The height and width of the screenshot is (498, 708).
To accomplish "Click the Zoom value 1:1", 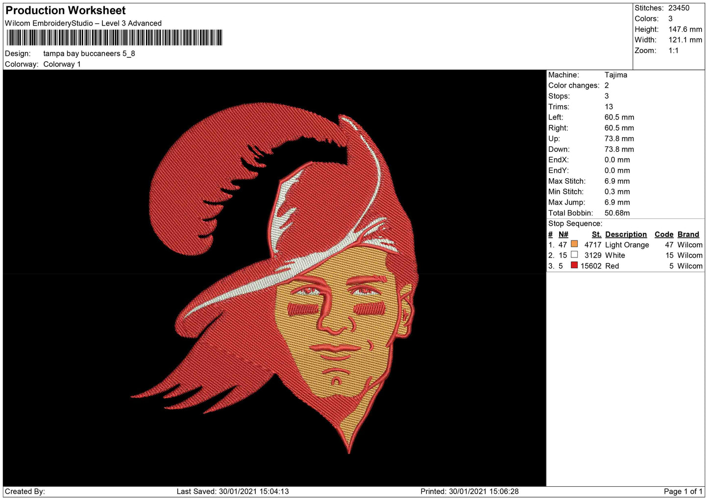I will pyautogui.click(x=673, y=50).
